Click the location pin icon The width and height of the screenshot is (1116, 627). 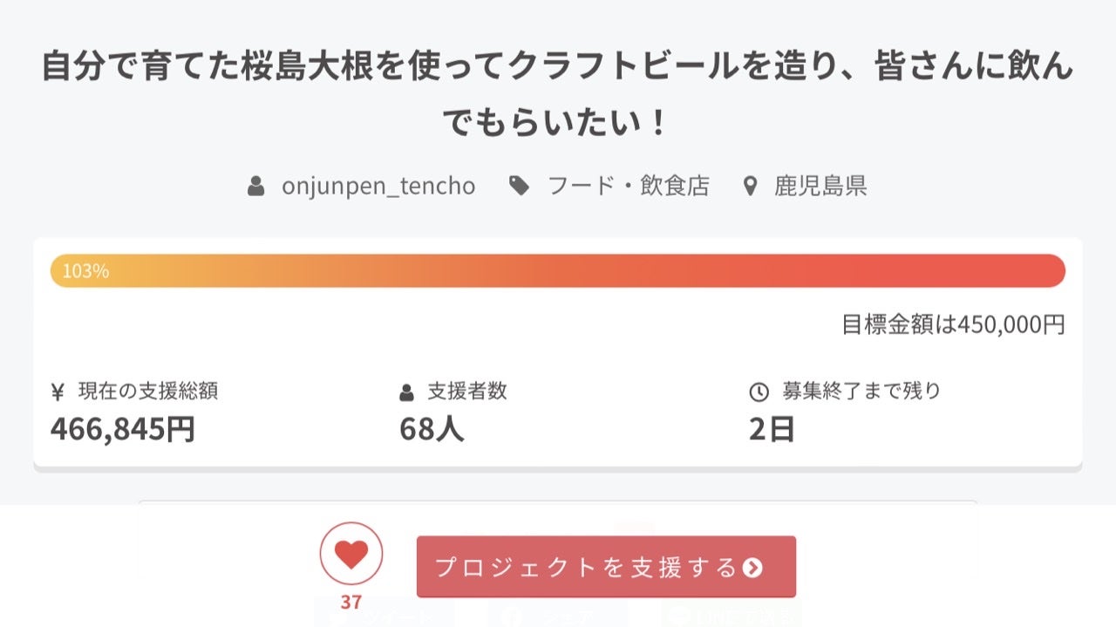coord(750,186)
